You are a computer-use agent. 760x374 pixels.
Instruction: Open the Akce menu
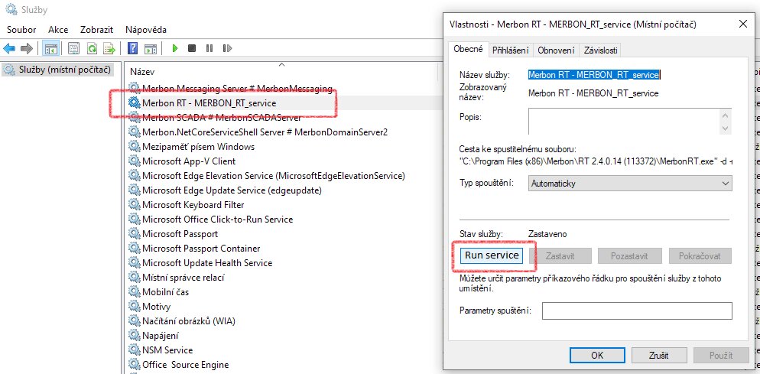pos(58,29)
